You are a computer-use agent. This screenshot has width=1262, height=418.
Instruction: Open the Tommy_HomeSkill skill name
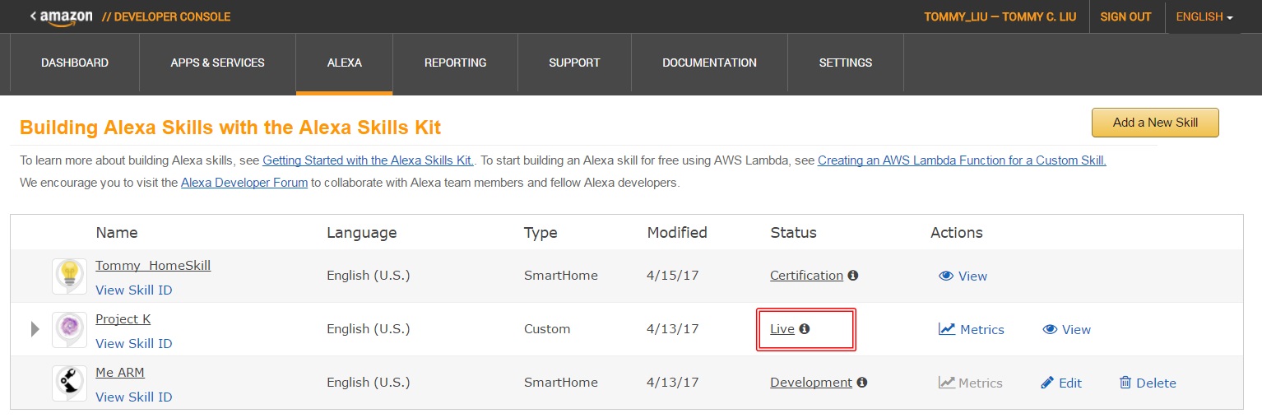click(x=153, y=266)
